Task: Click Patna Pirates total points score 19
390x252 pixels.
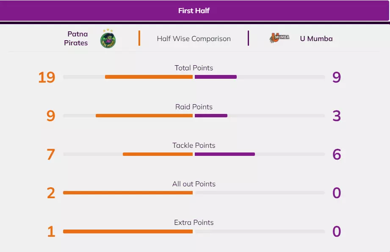Action: [47, 78]
